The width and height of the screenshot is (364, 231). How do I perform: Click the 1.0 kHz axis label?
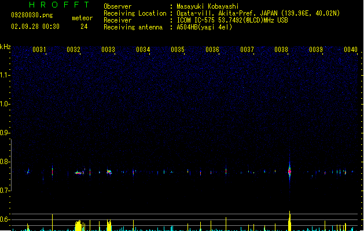click(5, 104)
